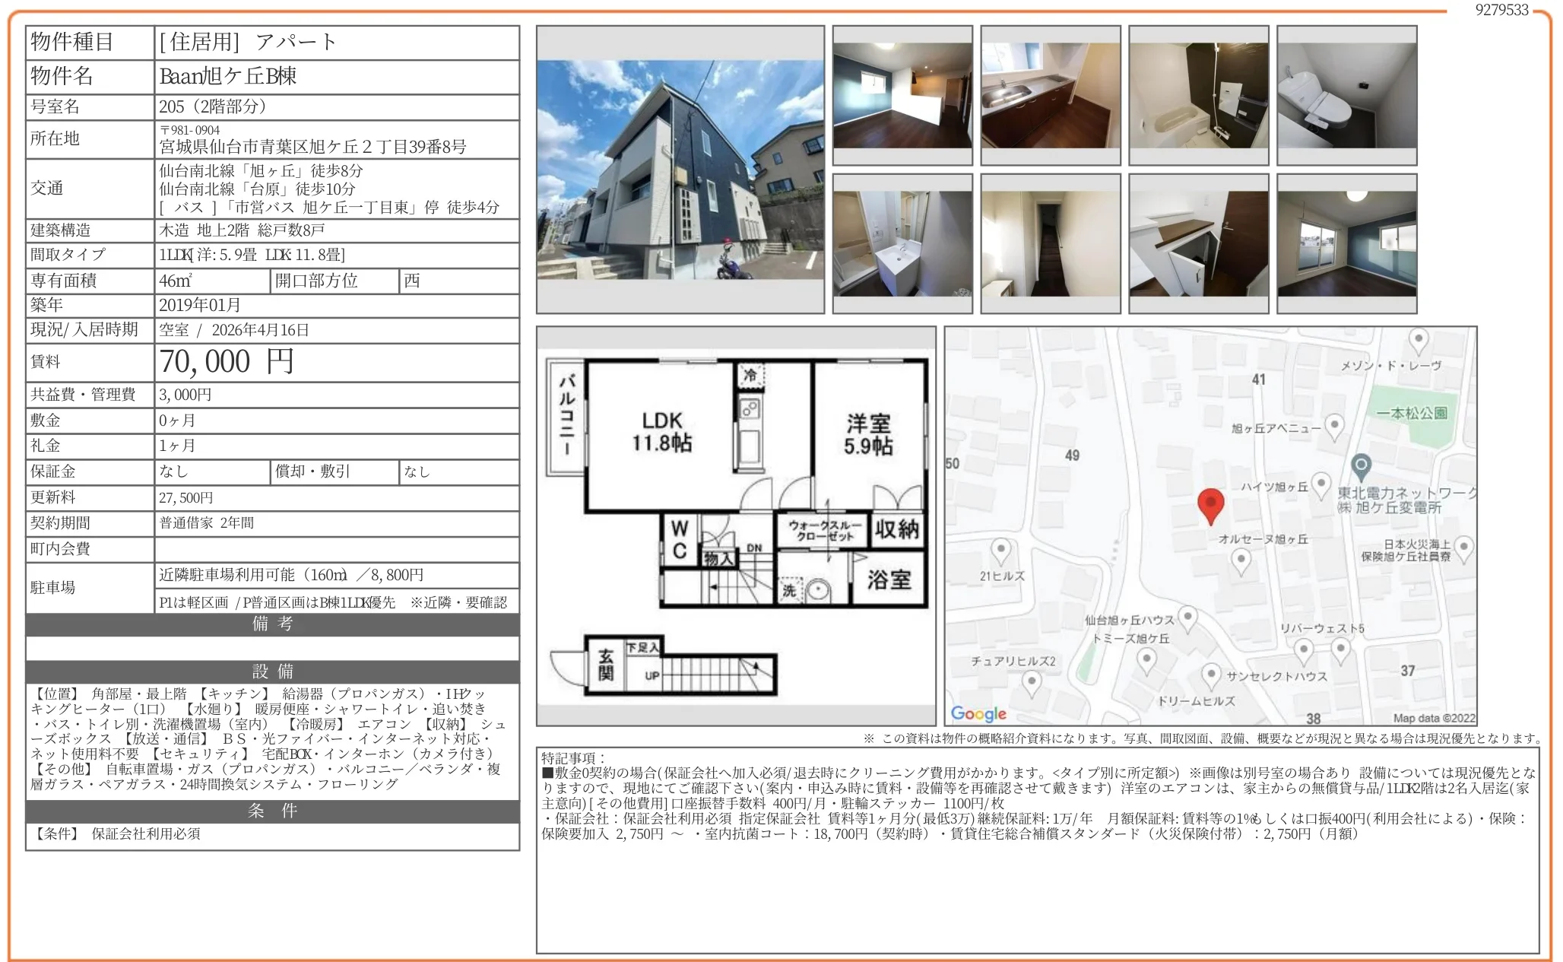Screen dimensions: 1563x962
Task: Click the 洋室 5.9帖 room in floor plan
Action: (868, 435)
